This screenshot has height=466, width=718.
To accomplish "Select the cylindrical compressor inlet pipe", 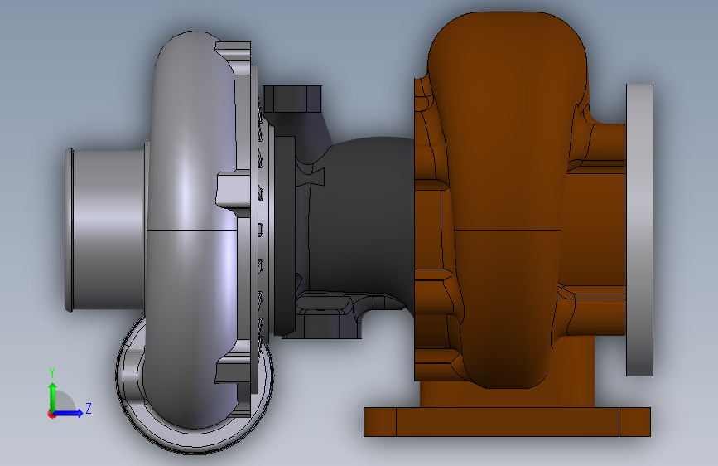I will tap(105, 230).
